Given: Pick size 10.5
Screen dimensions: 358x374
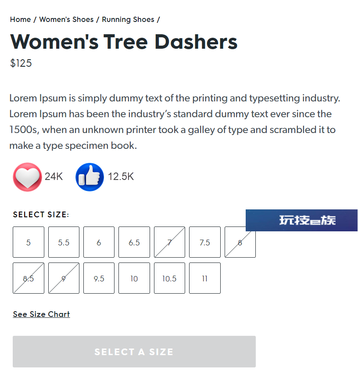Looking at the screenshot, I should (x=169, y=278).
